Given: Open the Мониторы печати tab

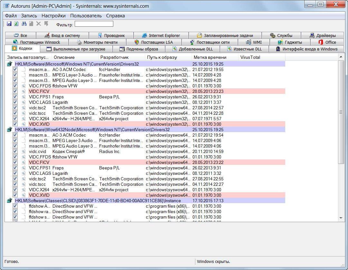Looking at the screenshot, I should [x=98, y=42].
